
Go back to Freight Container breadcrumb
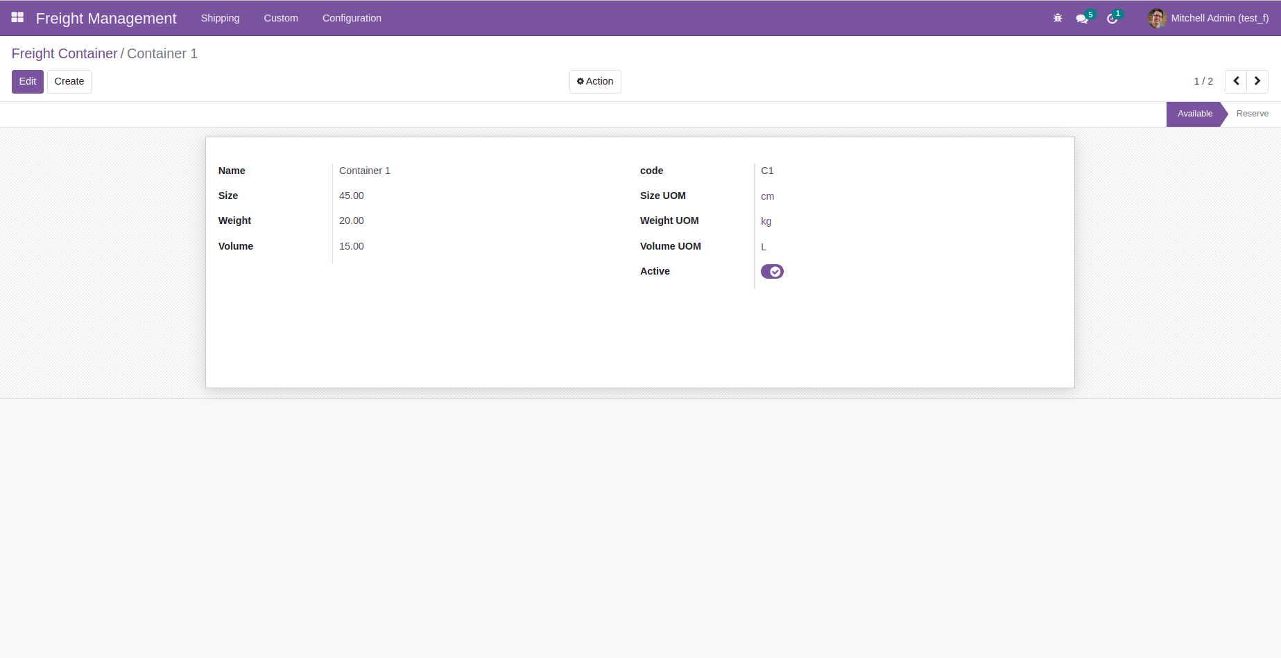(x=65, y=53)
